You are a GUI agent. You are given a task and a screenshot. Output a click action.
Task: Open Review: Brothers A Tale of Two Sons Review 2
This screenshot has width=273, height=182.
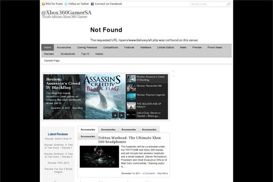coord(58,155)
